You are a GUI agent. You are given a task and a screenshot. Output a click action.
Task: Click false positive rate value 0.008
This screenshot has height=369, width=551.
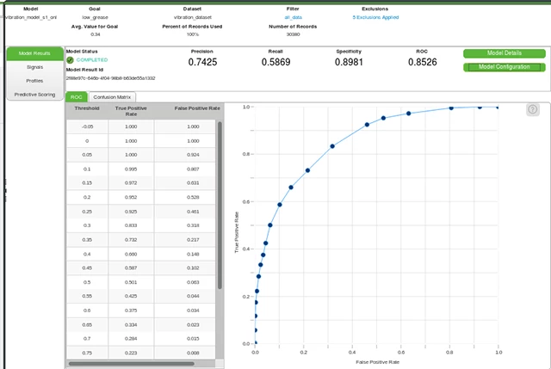[x=193, y=353]
